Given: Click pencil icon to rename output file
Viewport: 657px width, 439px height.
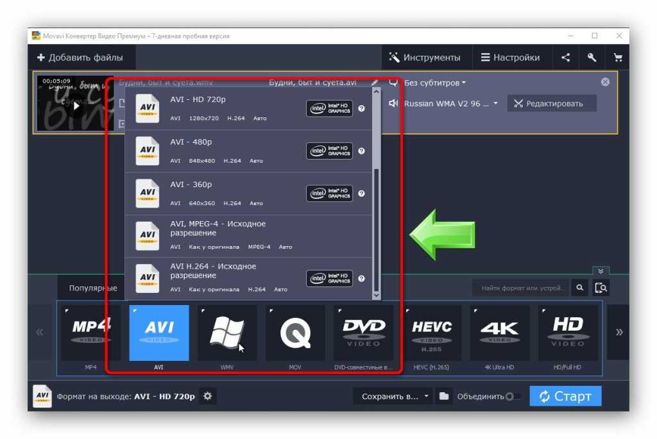Looking at the screenshot, I should [374, 83].
